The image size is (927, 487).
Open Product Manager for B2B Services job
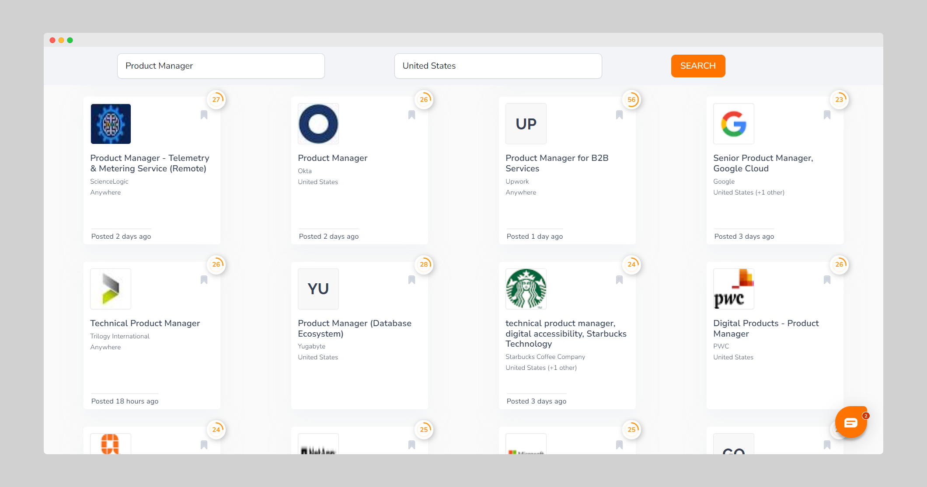point(557,163)
